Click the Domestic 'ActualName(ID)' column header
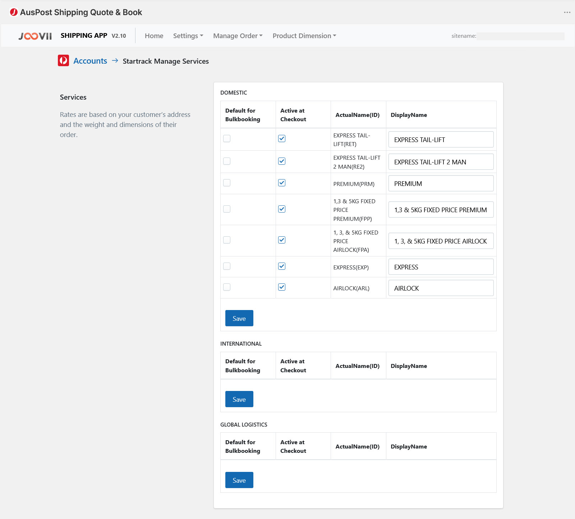The image size is (575, 519). [358, 115]
